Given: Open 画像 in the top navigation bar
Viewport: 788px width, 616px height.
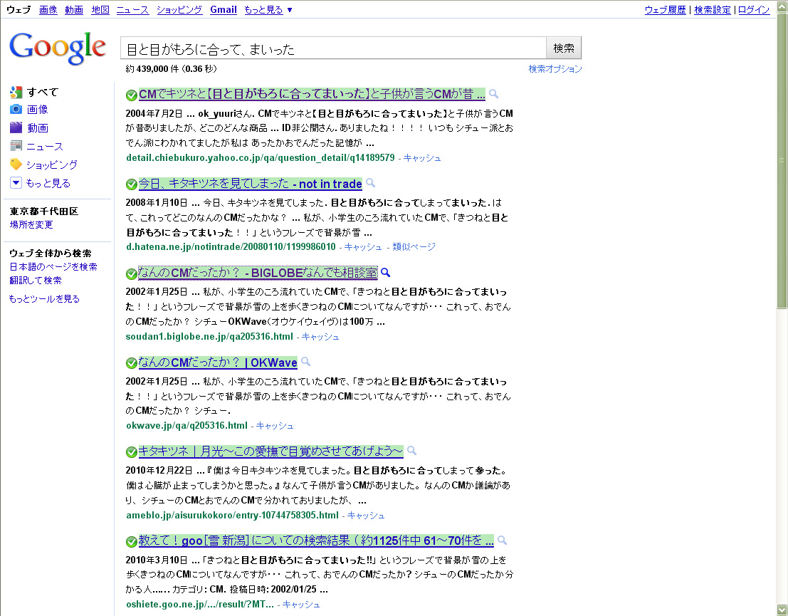Looking at the screenshot, I should click(x=48, y=9).
